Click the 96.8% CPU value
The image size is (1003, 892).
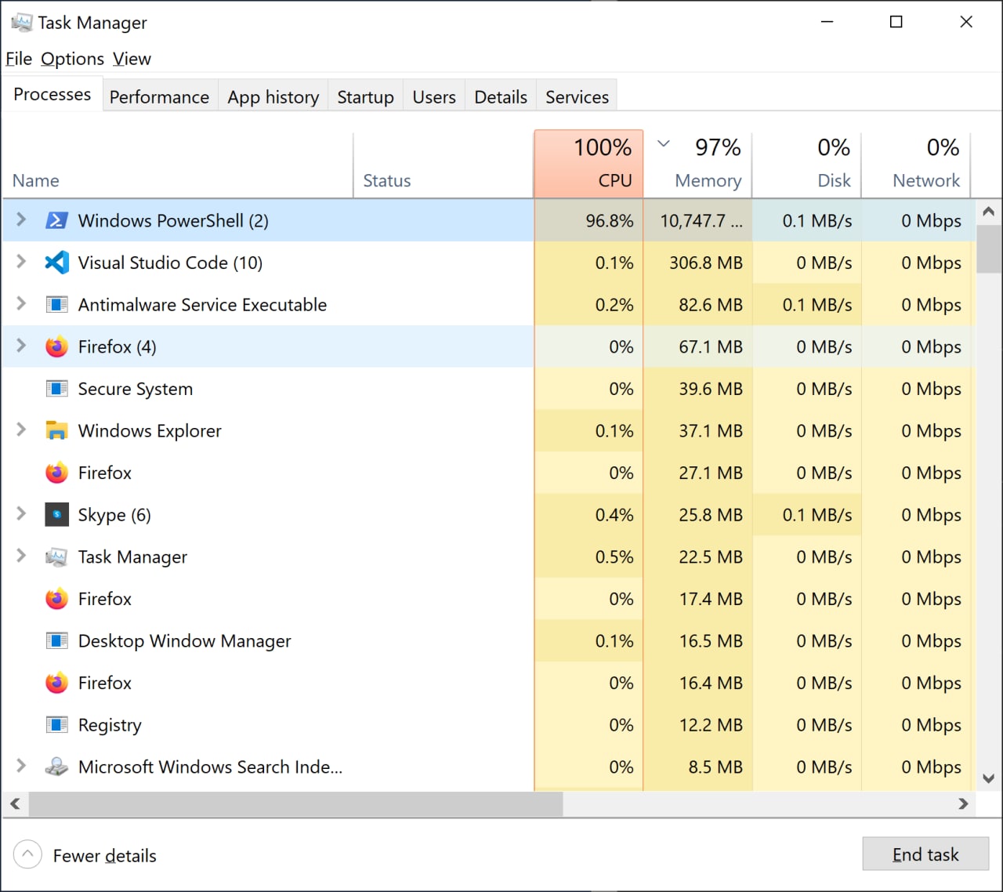pos(610,221)
